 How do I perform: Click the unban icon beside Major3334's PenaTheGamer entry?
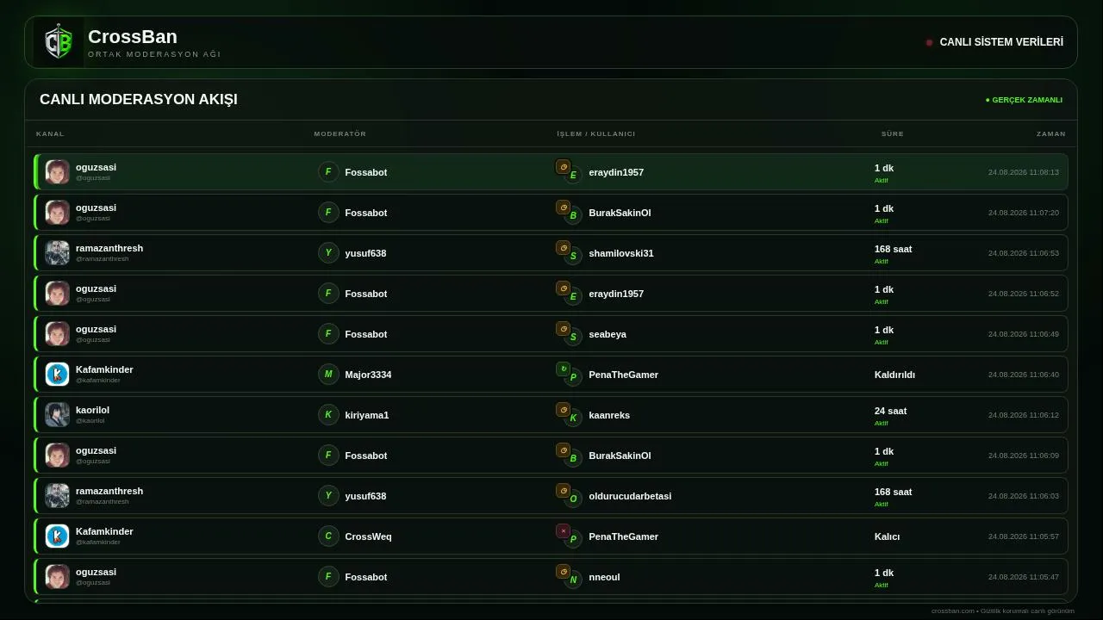point(564,369)
